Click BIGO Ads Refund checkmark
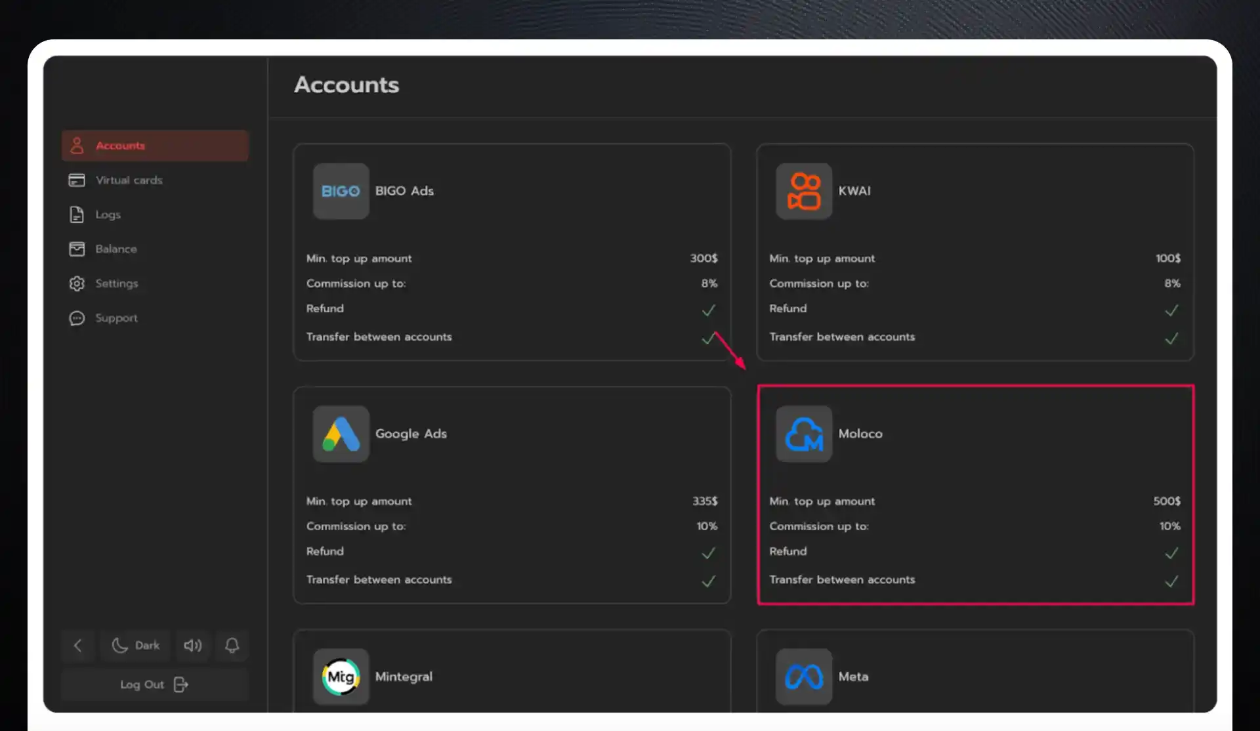The width and height of the screenshot is (1260, 731). [x=709, y=310]
